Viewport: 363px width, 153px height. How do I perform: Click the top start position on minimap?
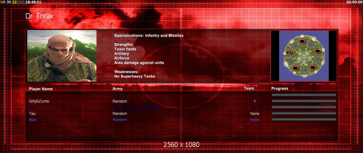pos(302,41)
